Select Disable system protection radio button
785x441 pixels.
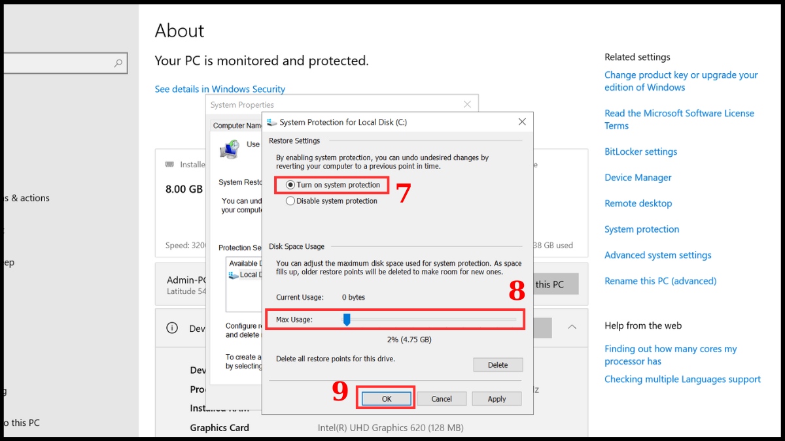[290, 201]
